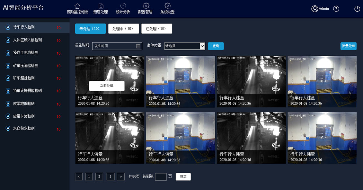
Task: Select 人体区域入侵检测 in the sidebar
Action: [x=27, y=40]
